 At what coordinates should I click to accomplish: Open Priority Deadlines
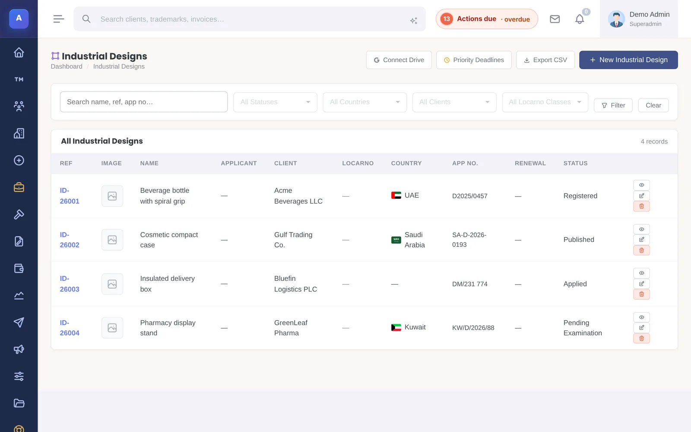tap(474, 60)
